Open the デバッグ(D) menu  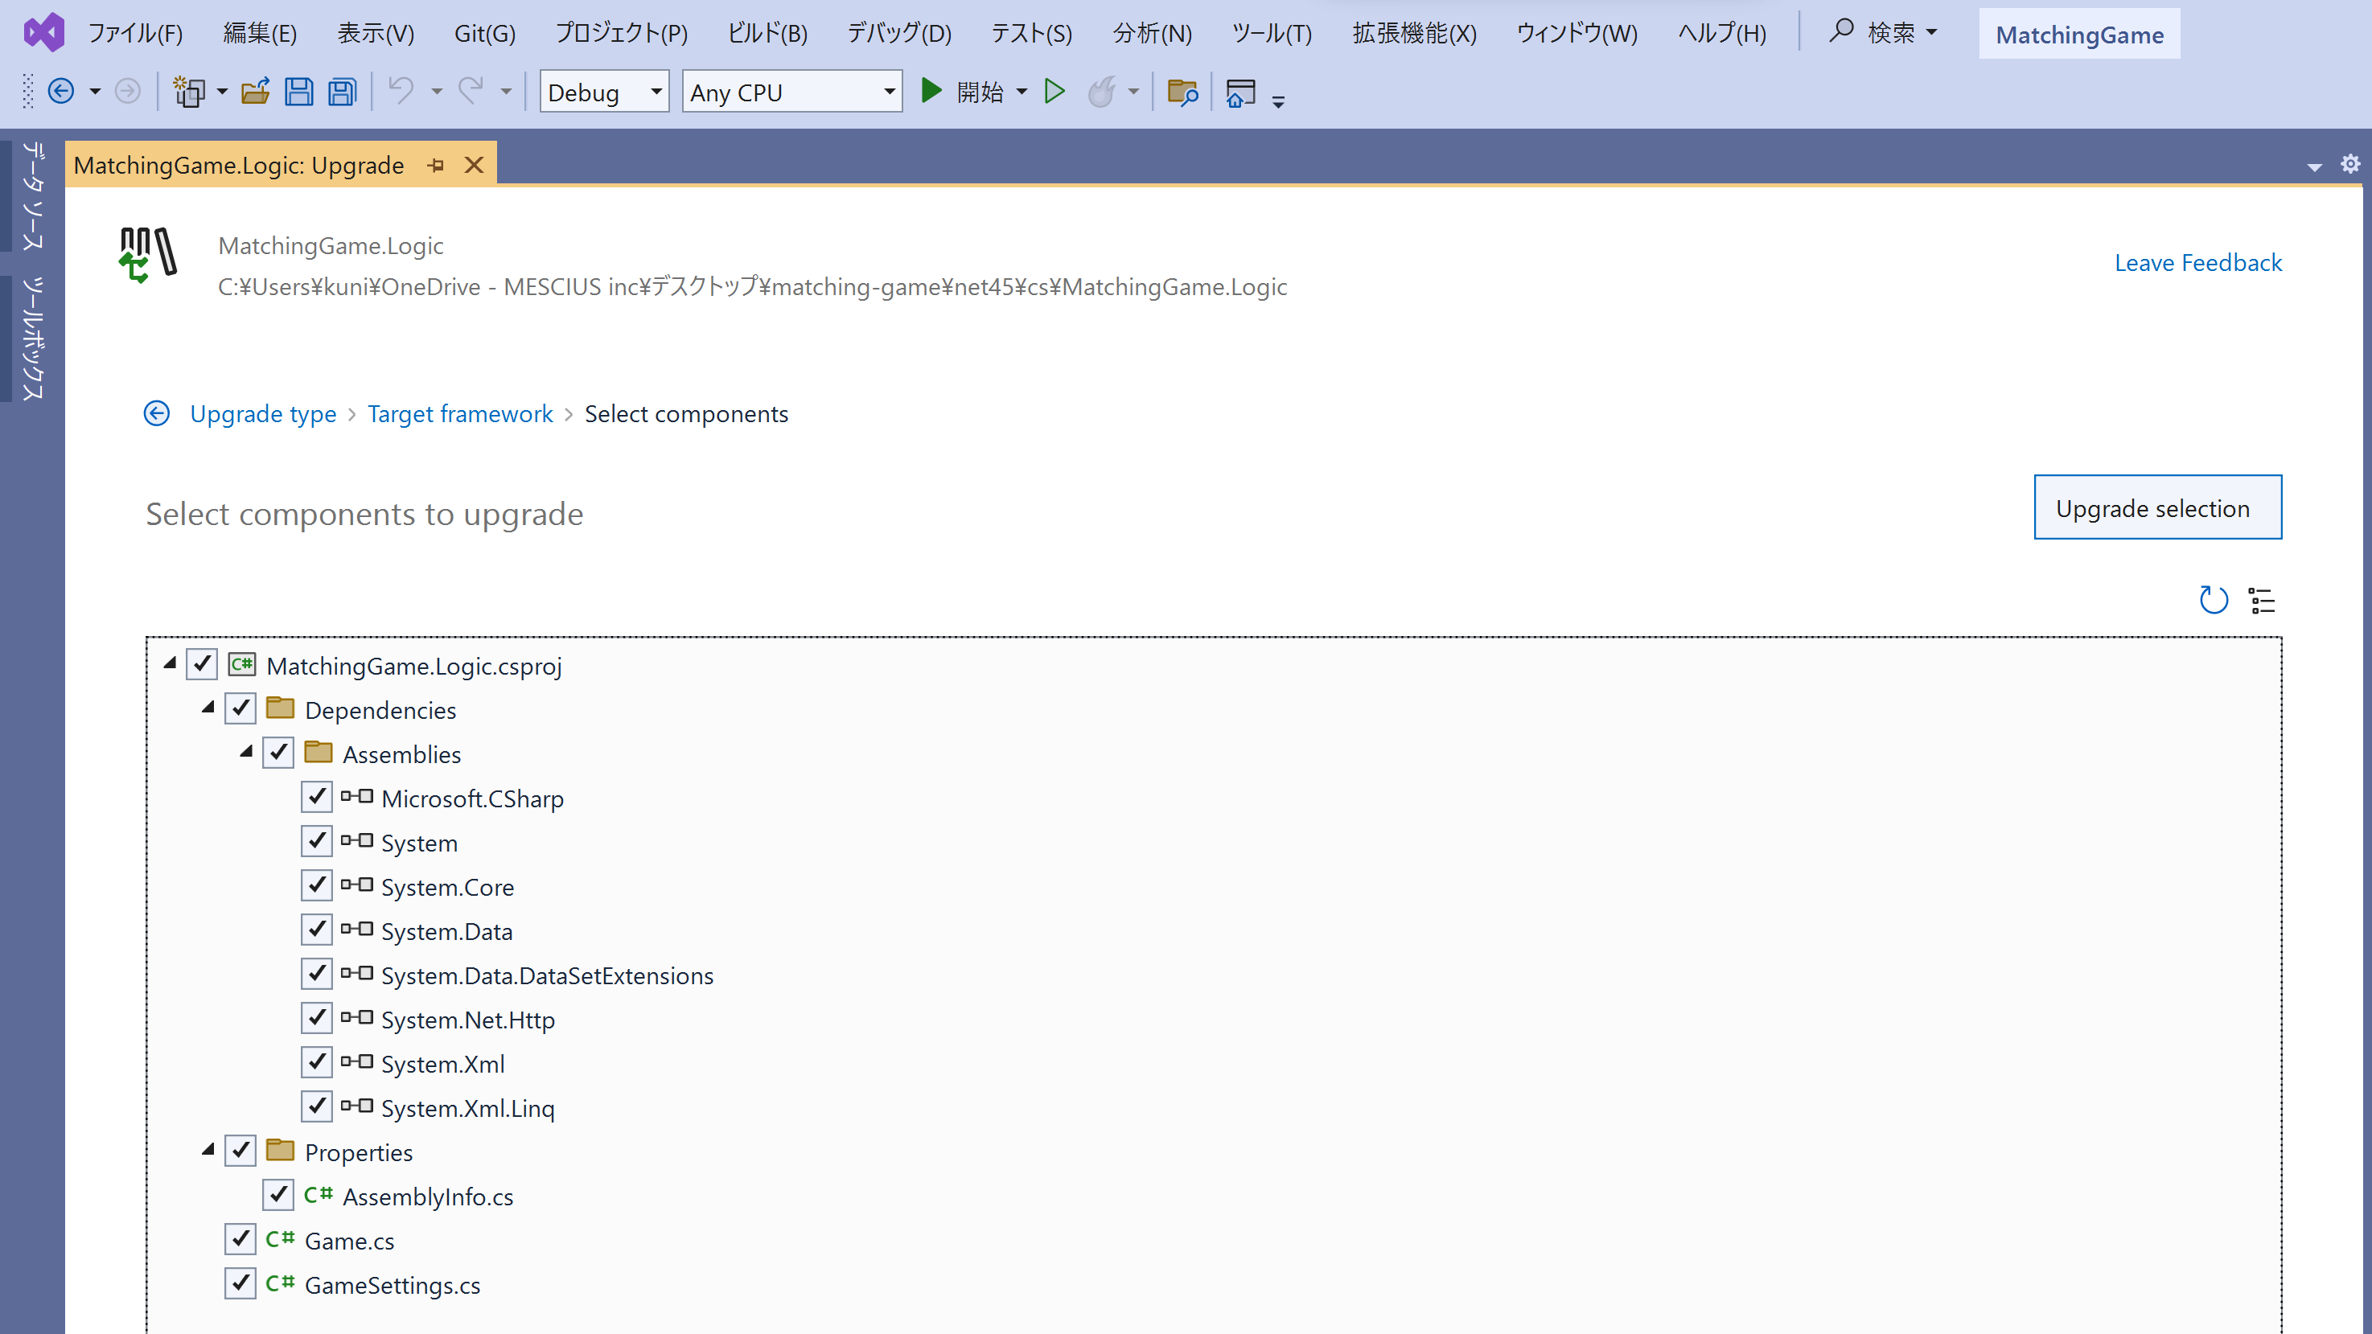(898, 33)
